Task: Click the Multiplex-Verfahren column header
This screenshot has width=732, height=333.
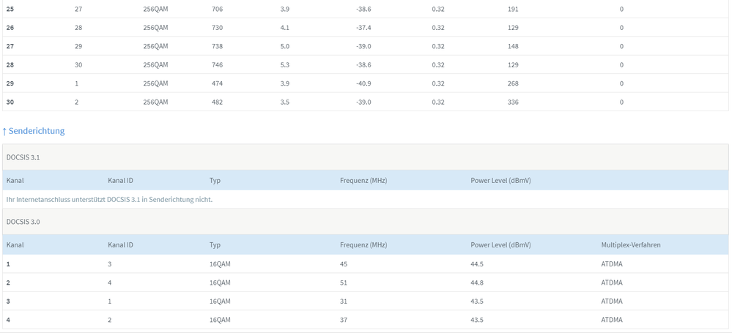Action: (x=630, y=245)
